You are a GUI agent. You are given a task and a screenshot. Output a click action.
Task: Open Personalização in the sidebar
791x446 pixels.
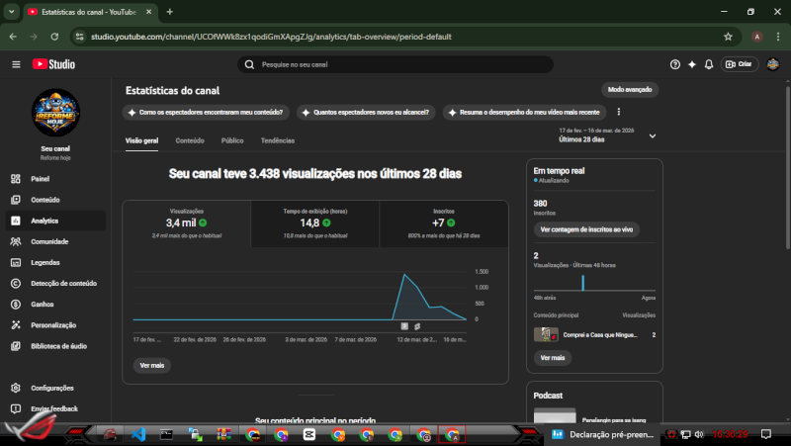(53, 324)
